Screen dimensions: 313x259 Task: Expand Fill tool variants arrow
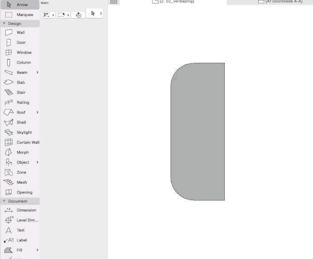[37, 250]
